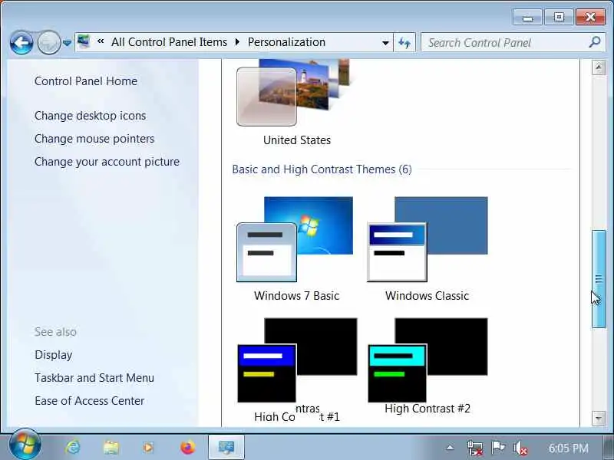Click the magnifier search icon
This screenshot has height=460, width=614.
(595, 42)
